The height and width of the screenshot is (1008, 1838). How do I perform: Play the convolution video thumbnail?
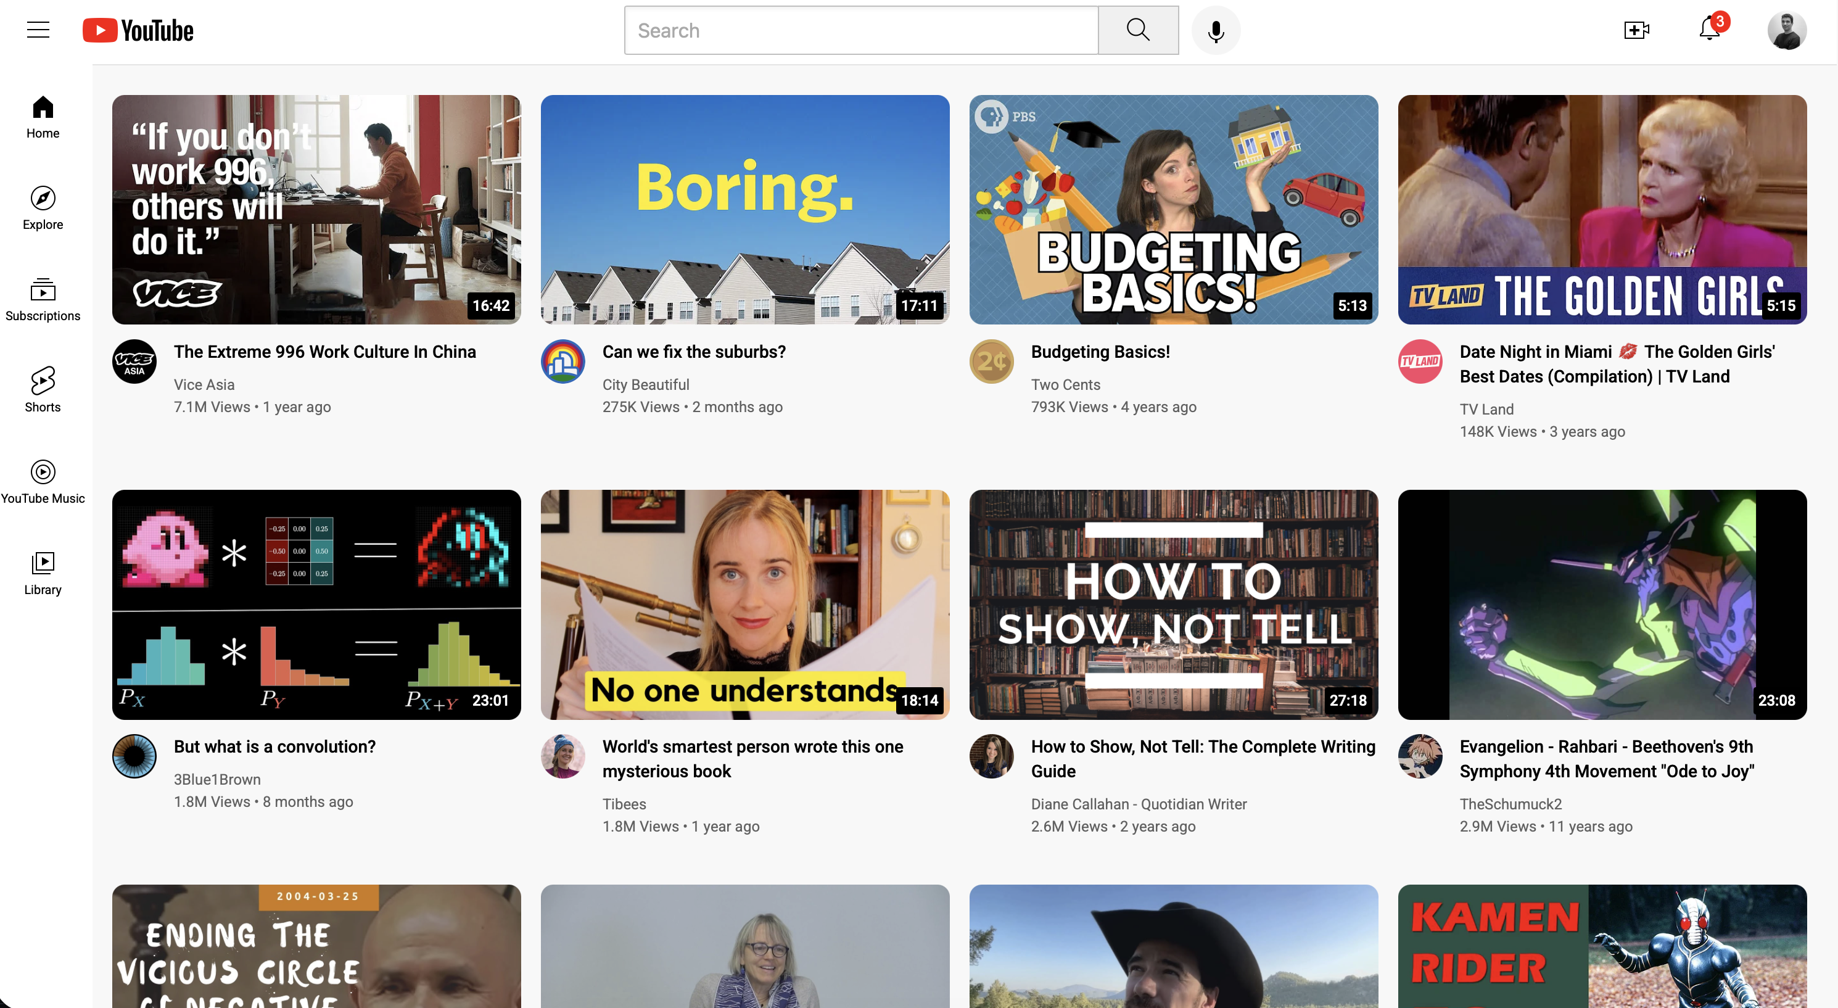tap(316, 605)
